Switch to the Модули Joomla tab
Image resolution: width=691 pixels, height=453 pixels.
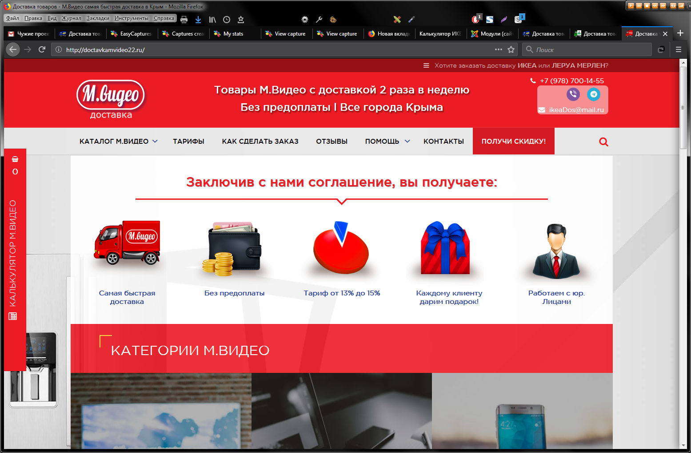click(x=492, y=34)
